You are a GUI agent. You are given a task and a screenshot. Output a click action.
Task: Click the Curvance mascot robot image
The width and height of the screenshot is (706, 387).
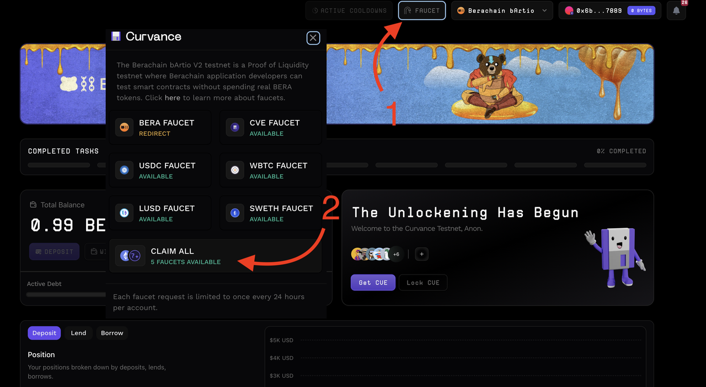coord(615,257)
